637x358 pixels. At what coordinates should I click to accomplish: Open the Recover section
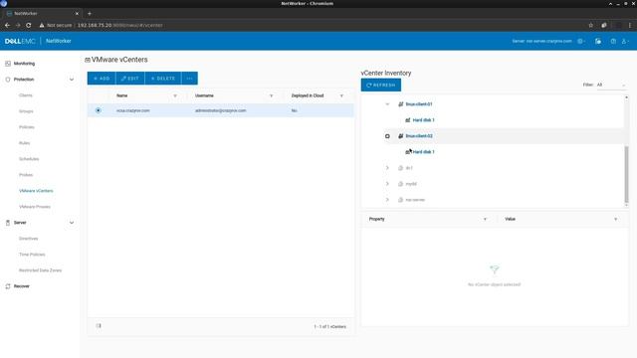point(22,286)
